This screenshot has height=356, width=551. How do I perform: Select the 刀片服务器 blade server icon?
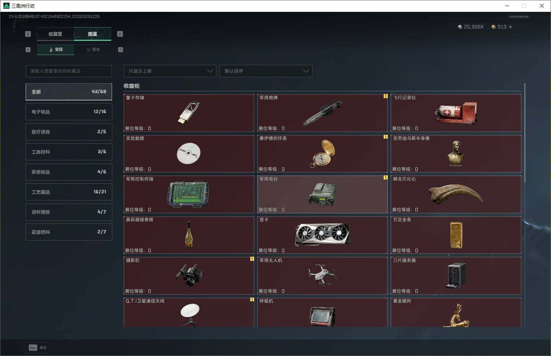456,275
